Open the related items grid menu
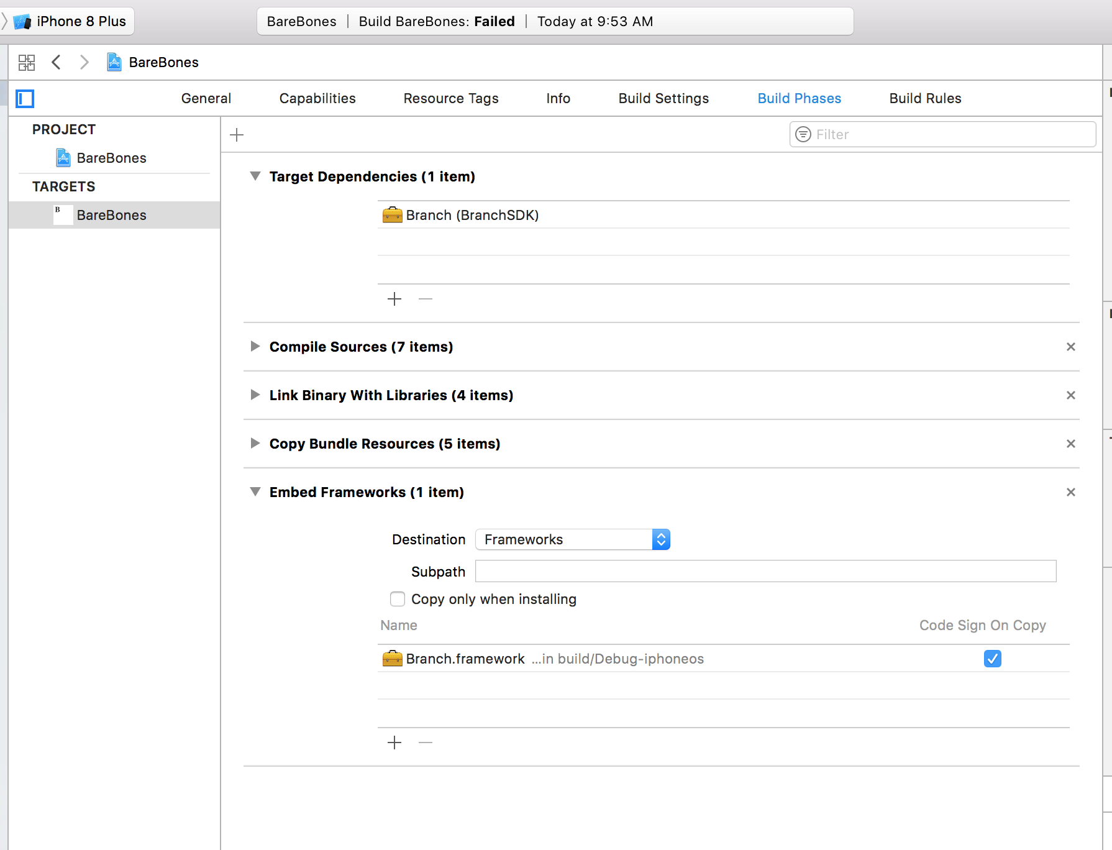The image size is (1112, 850). (x=27, y=62)
